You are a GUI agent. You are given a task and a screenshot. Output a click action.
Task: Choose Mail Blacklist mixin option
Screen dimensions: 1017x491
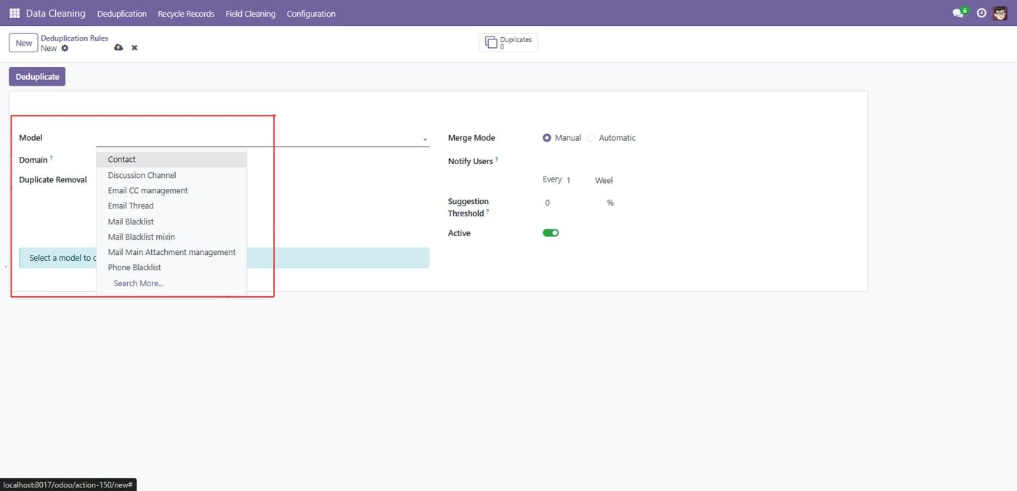(x=171, y=237)
